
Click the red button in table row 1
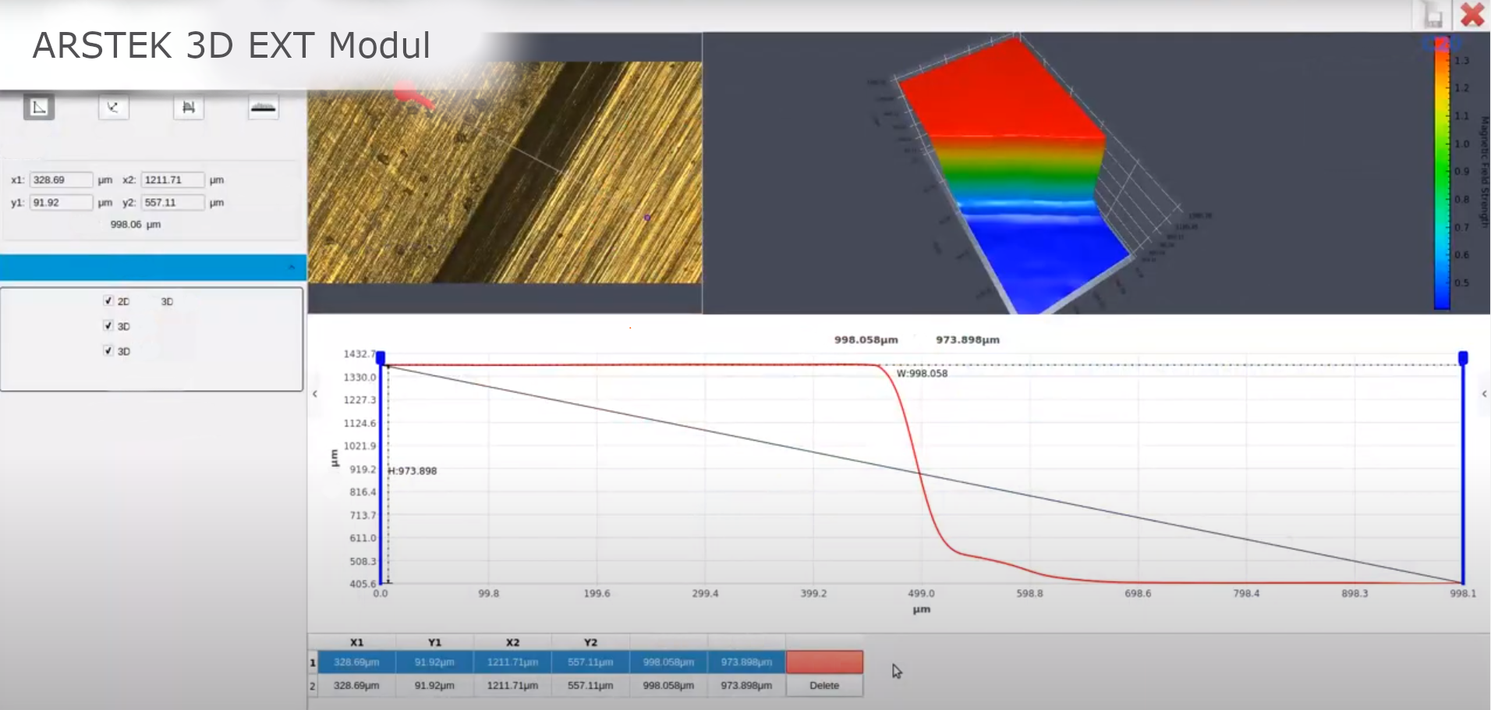[x=824, y=662]
